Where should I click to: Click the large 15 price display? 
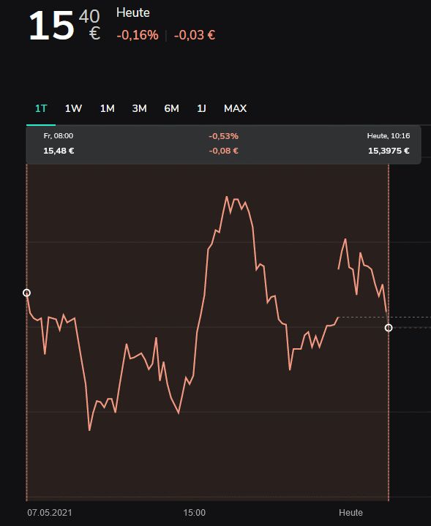(x=51, y=26)
